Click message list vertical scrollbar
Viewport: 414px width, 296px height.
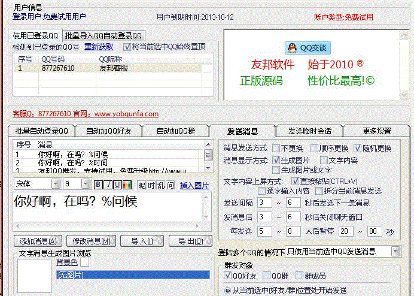208,156
